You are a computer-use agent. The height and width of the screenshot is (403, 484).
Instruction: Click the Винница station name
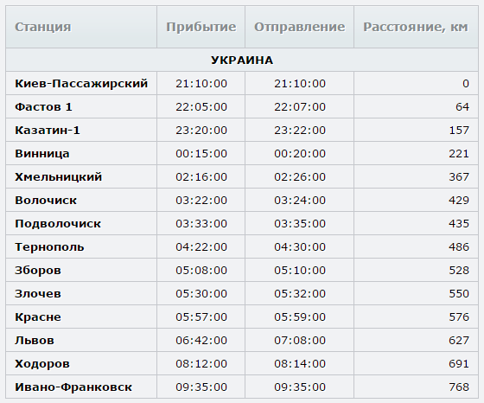pos(42,154)
